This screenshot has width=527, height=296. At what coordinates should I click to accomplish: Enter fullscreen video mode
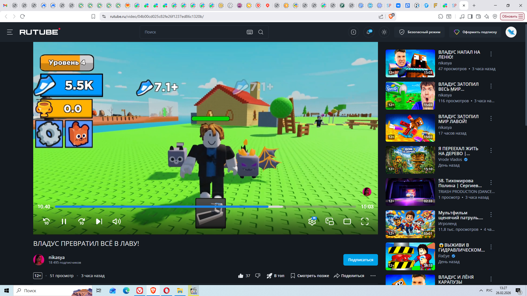coord(365,221)
